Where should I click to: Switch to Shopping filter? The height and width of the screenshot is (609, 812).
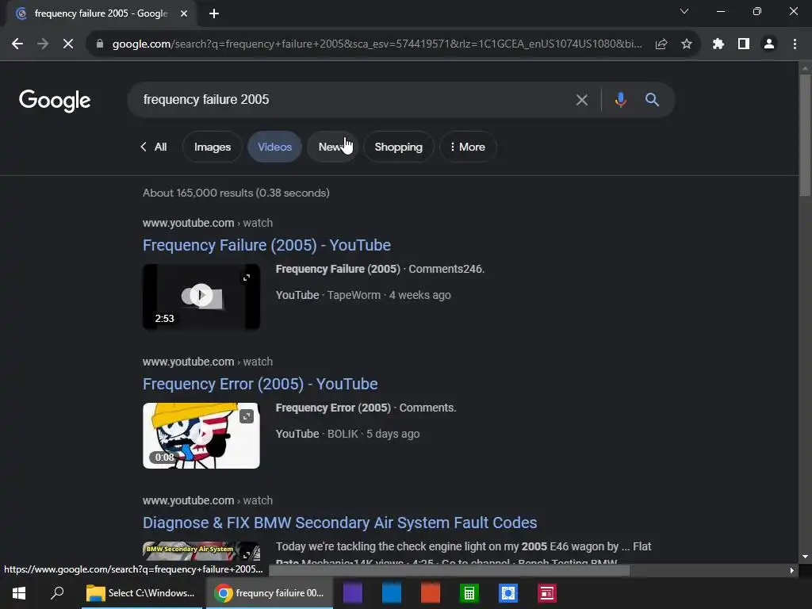[x=398, y=147]
